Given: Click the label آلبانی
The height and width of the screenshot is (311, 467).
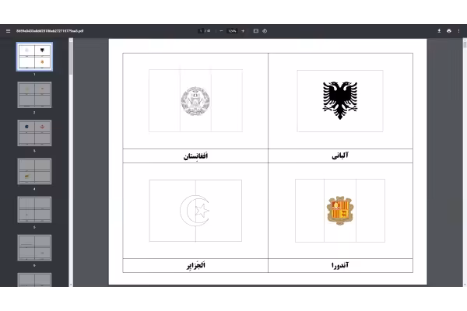Looking at the screenshot, I should (340, 155).
